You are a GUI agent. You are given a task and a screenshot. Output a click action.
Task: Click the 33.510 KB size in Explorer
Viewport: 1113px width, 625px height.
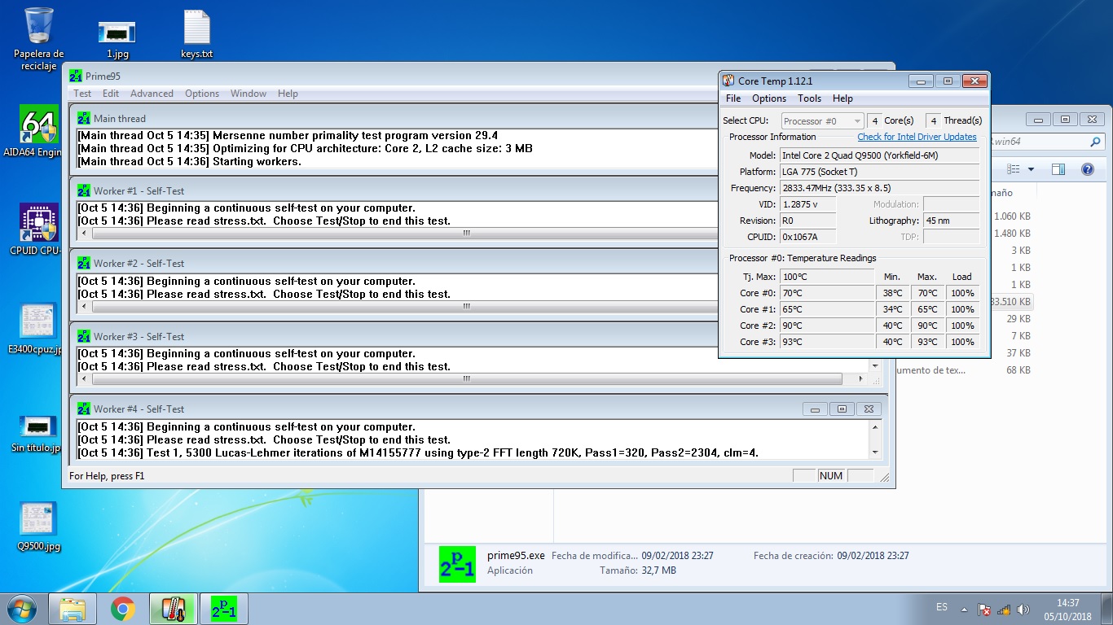tap(1010, 301)
